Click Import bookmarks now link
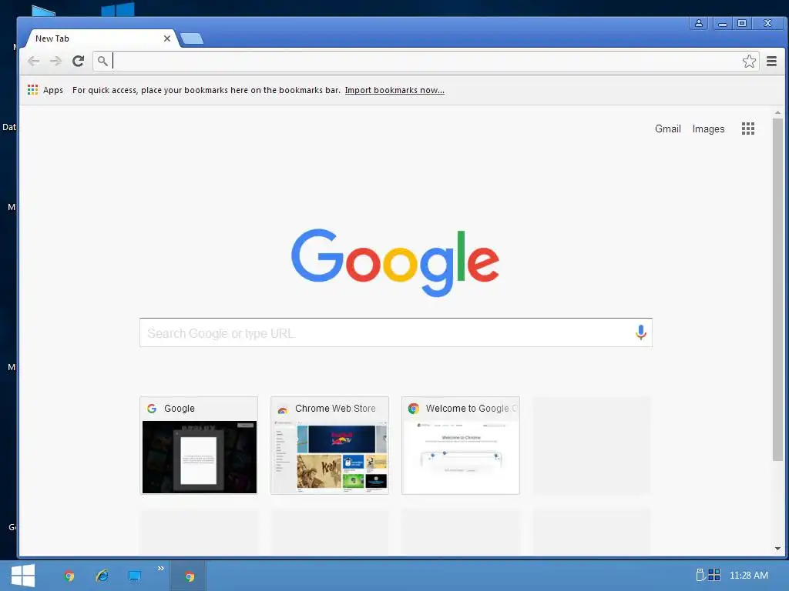Viewport: 789px width, 591px height. [394, 90]
